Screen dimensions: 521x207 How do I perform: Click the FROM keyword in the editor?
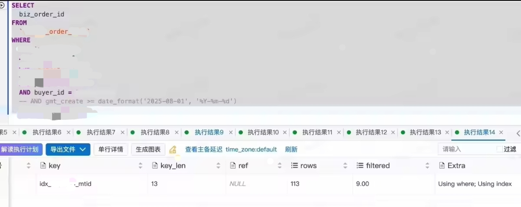19,23
